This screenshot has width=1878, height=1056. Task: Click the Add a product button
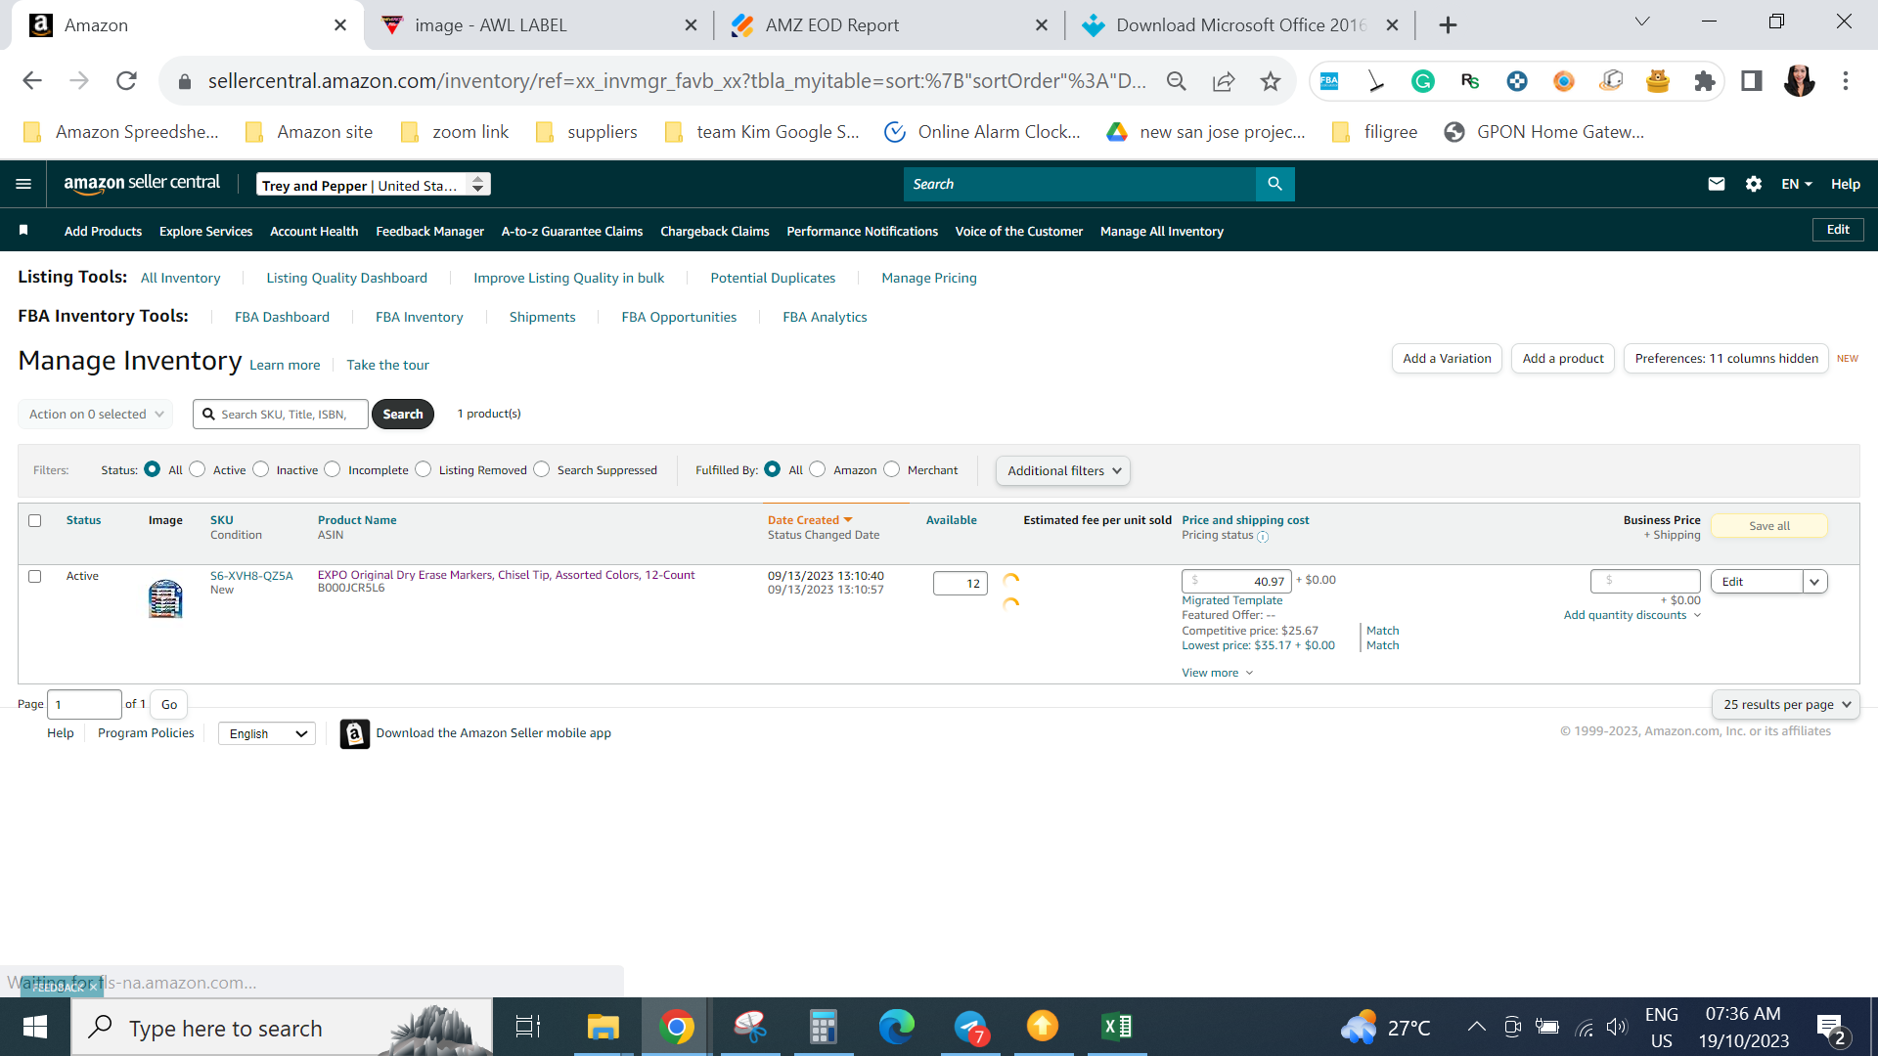1563,359
